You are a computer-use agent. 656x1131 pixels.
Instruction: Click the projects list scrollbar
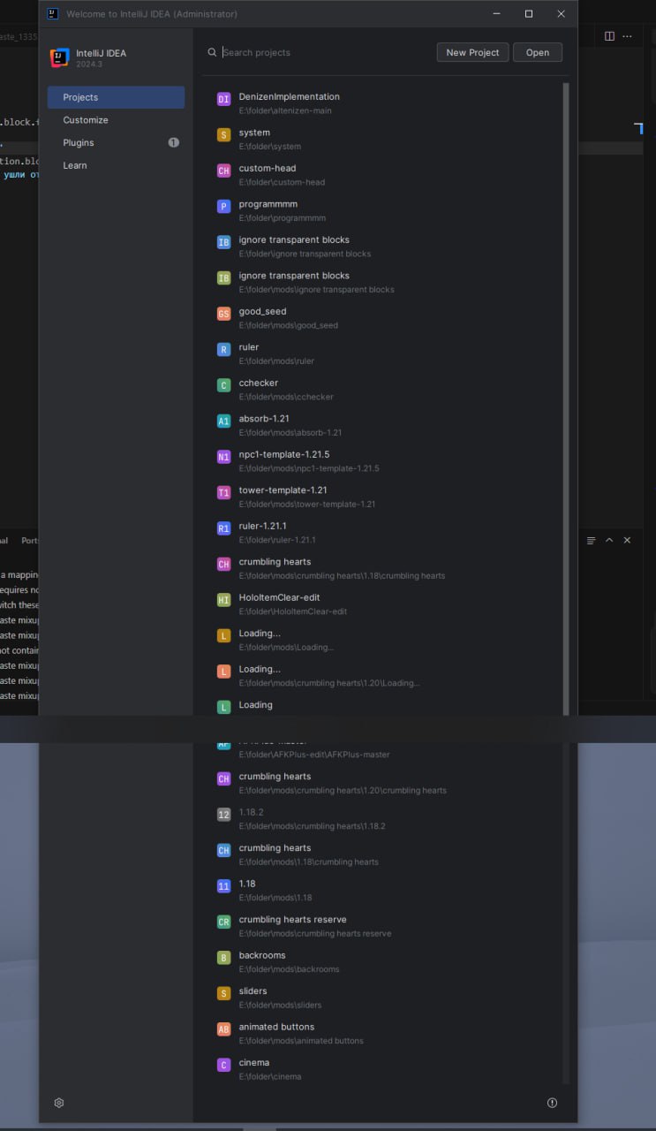tap(566, 398)
